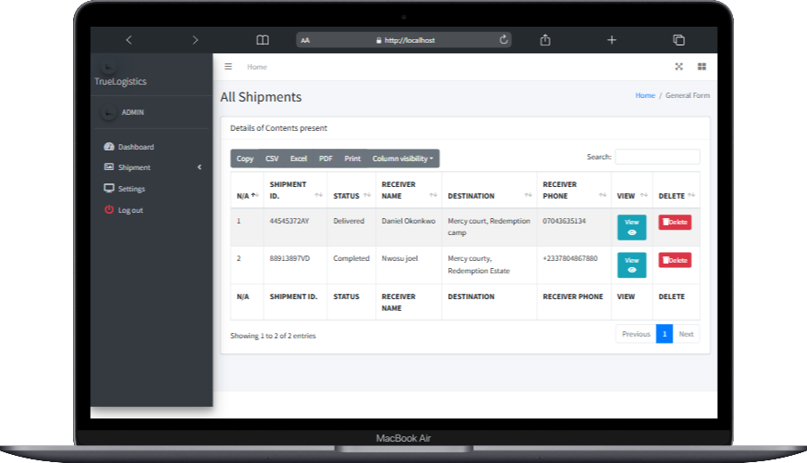
Task: Open the browser tabs overview icon
Action: click(x=679, y=40)
